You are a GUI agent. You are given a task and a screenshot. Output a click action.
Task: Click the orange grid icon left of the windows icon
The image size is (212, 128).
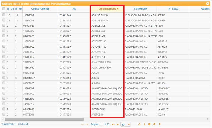(149, 124)
